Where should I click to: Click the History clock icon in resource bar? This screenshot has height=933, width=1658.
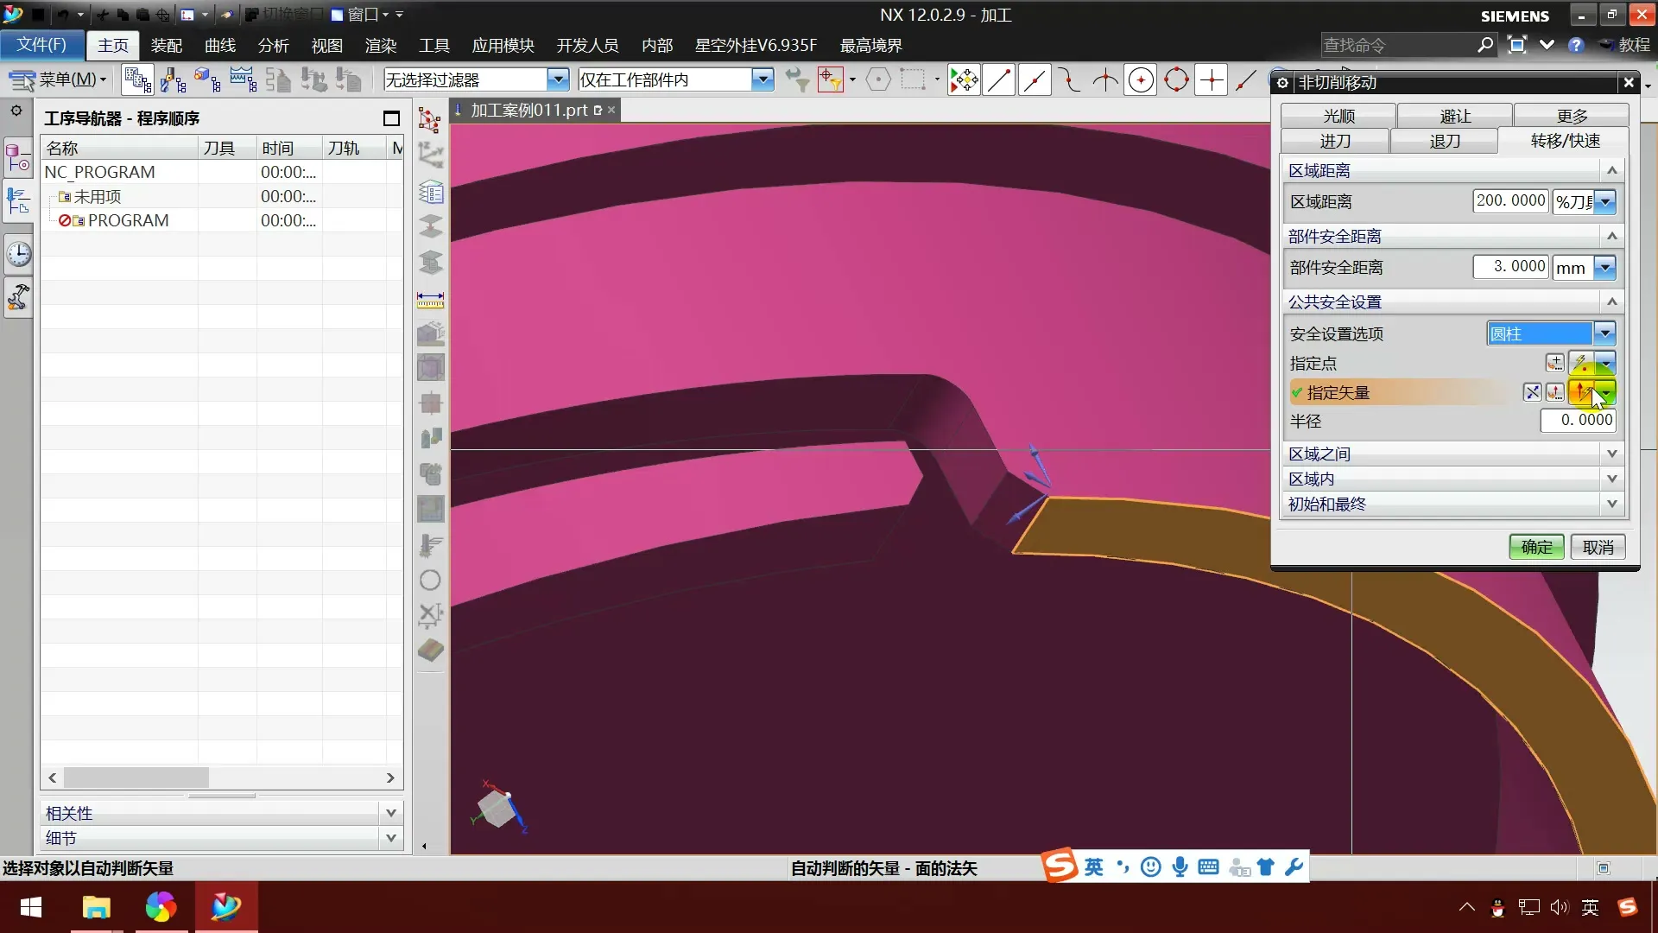point(18,254)
